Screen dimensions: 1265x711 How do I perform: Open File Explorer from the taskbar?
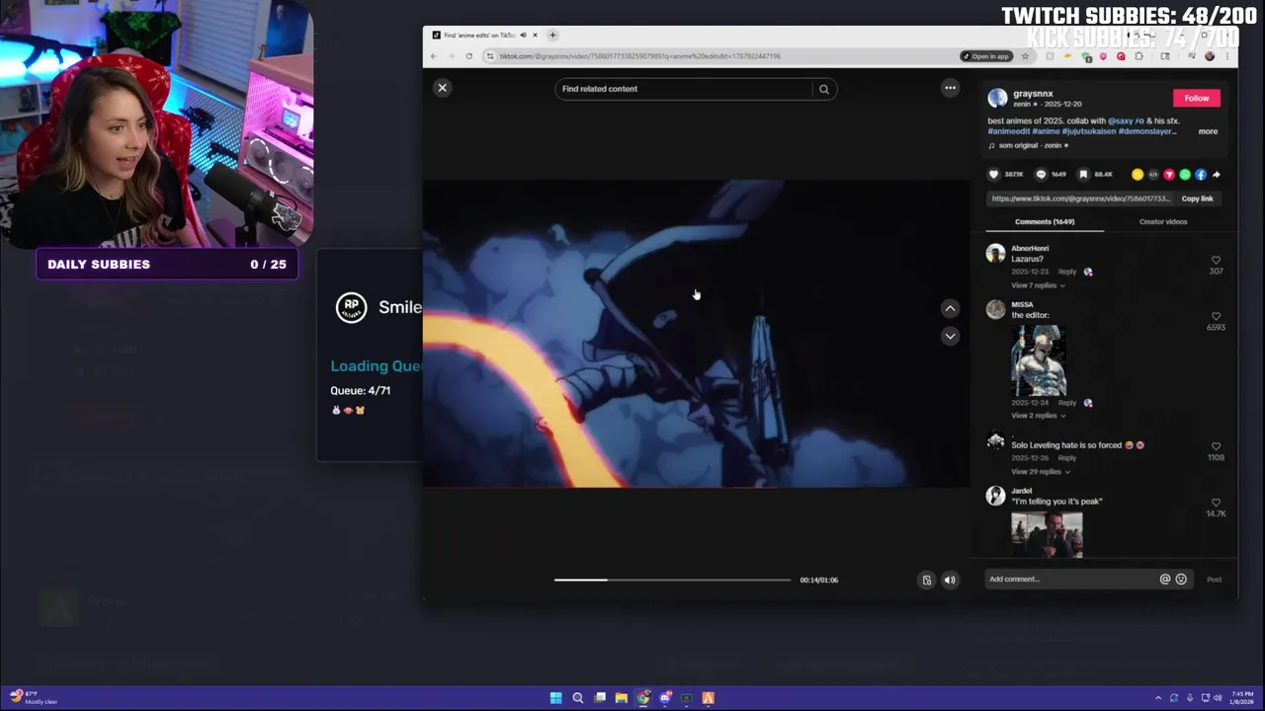621,698
